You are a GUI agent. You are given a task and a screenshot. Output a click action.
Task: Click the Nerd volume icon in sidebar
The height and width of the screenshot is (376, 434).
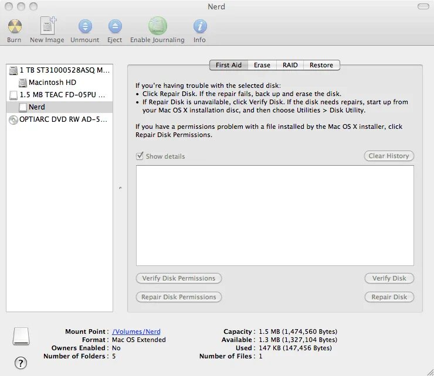point(23,107)
